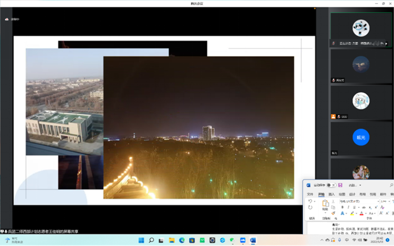
Task: Click the yellow text highlight pen icon
Action: (352, 214)
